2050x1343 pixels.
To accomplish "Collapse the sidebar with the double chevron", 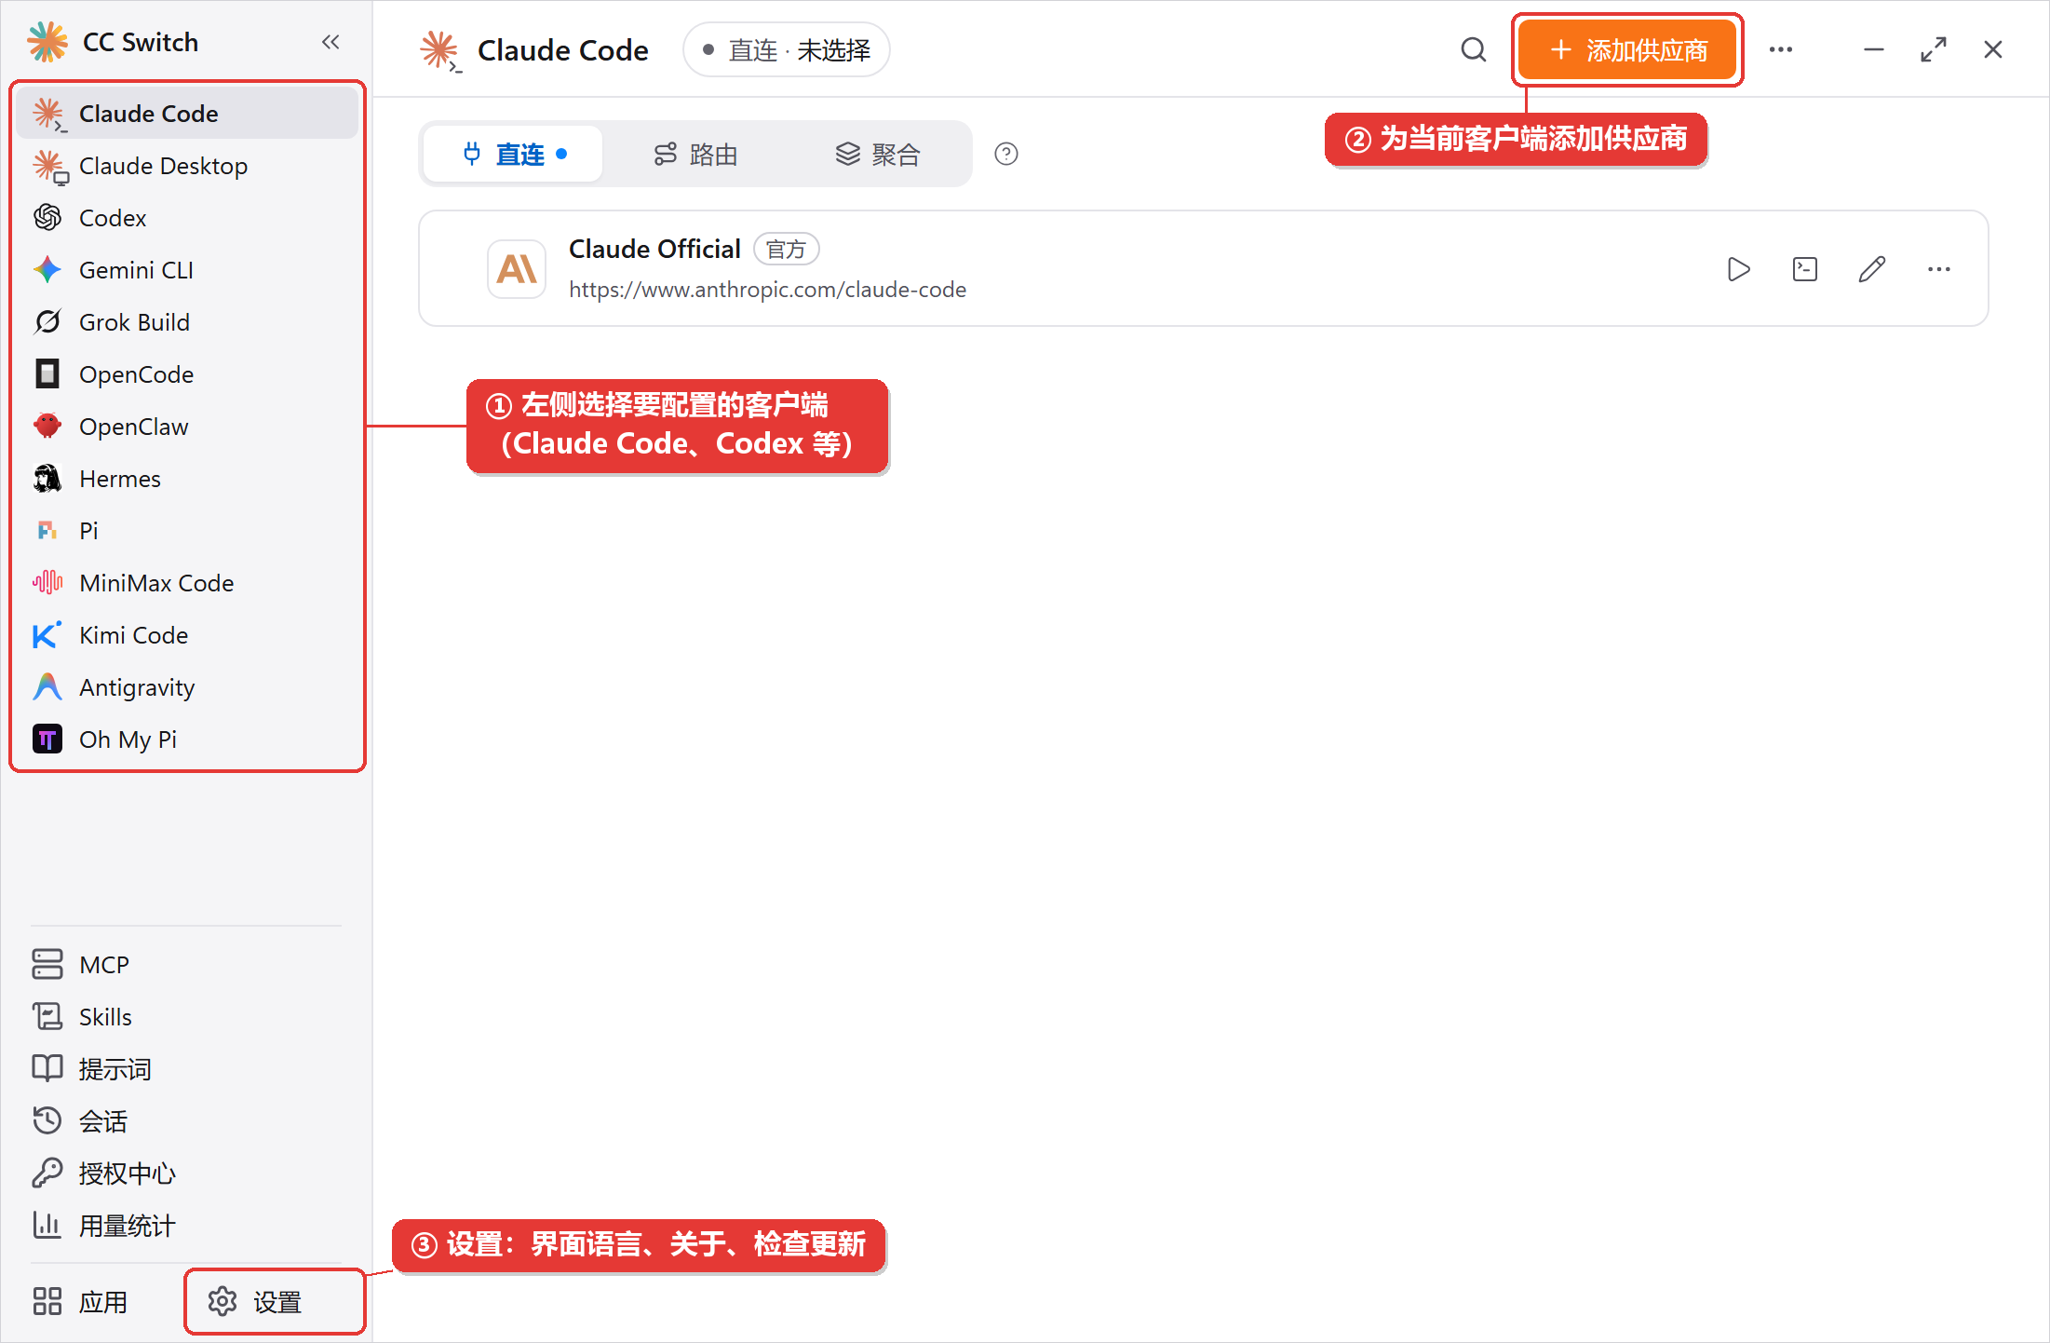I will [330, 42].
